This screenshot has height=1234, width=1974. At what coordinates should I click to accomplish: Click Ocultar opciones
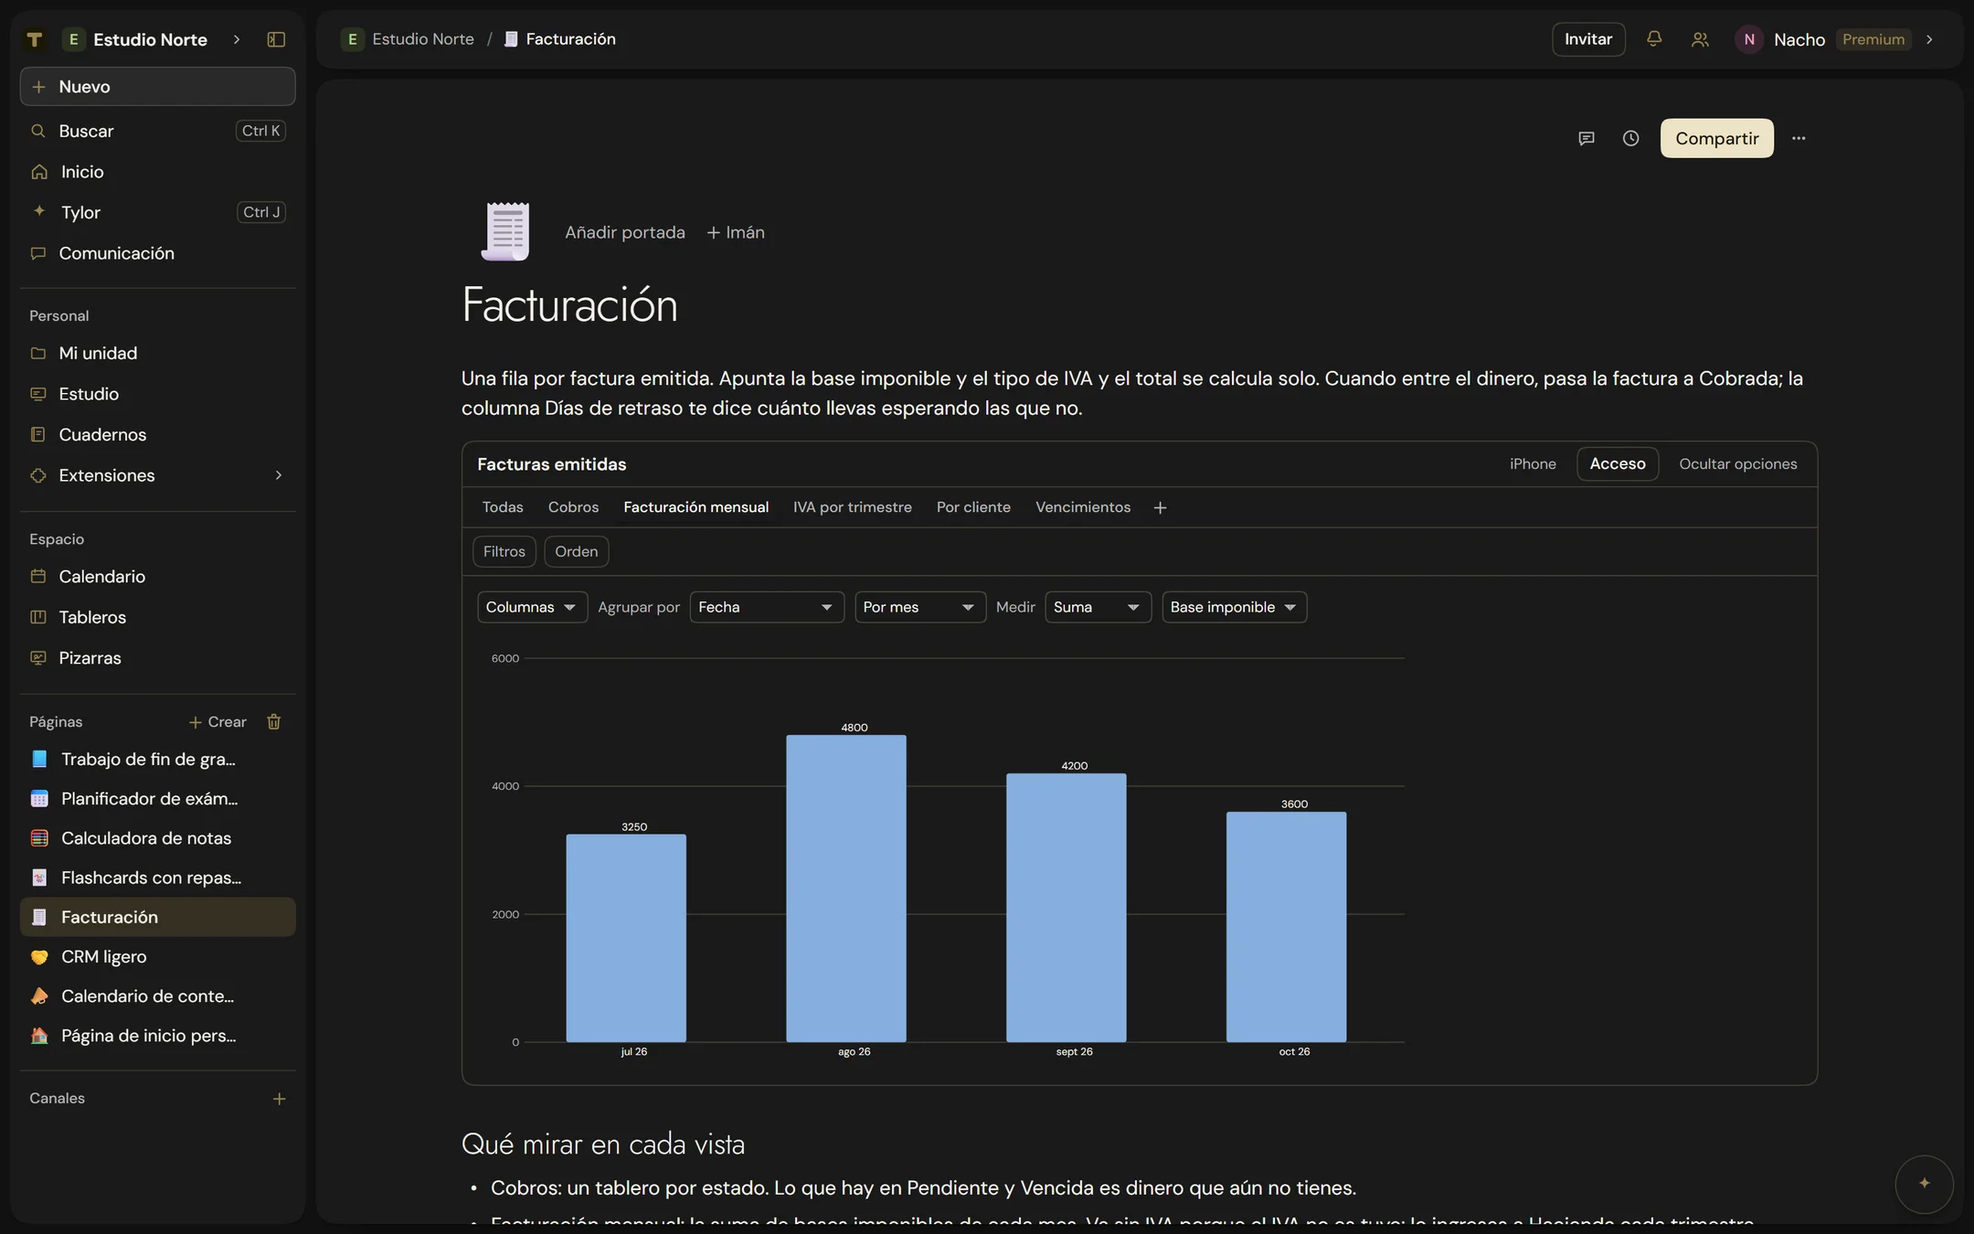point(1737,464)
